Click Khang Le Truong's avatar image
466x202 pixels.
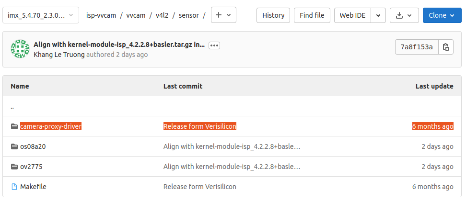coord(20,49)
